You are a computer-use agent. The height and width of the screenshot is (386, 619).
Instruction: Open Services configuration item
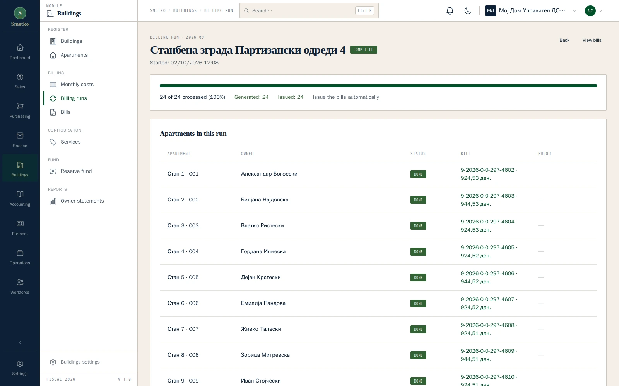[89, 142]
